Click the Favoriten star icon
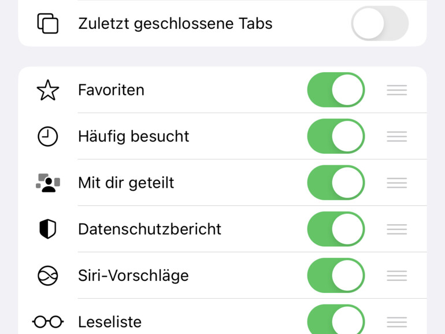This screenshot has width=445, height=334. coord(48,90)
